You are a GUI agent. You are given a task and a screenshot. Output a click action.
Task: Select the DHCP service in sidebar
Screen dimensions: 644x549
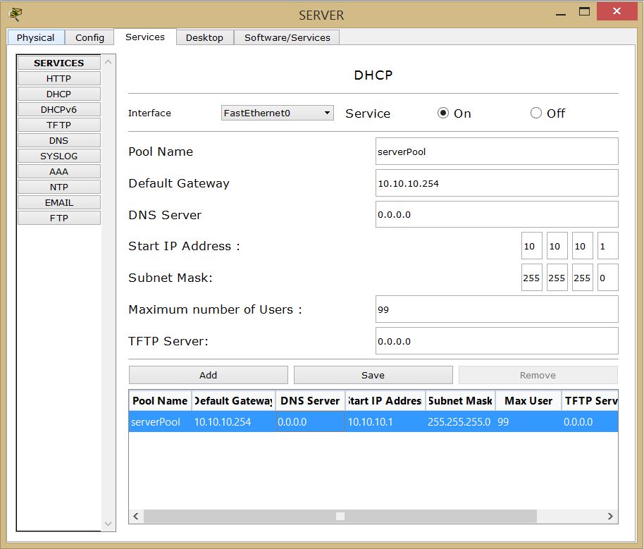58,94
